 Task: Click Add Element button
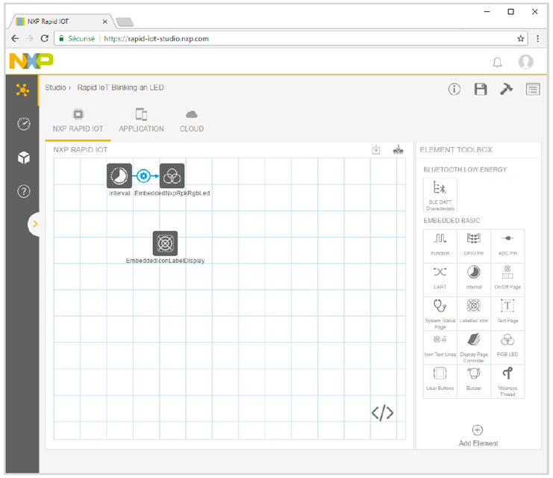478,435
